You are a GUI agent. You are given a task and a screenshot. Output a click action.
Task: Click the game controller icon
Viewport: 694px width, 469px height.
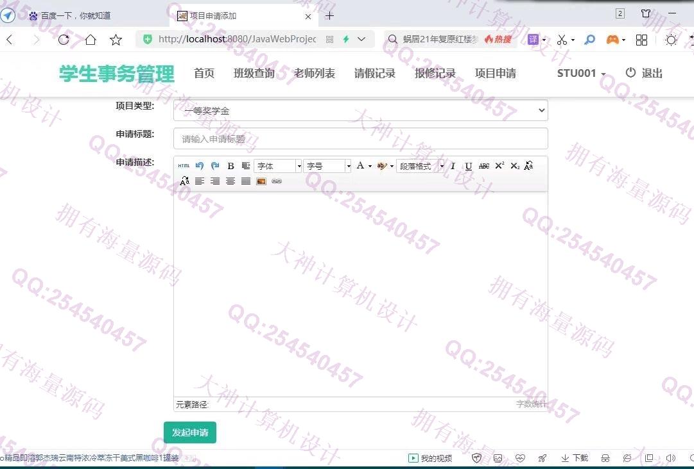(612, 40)
